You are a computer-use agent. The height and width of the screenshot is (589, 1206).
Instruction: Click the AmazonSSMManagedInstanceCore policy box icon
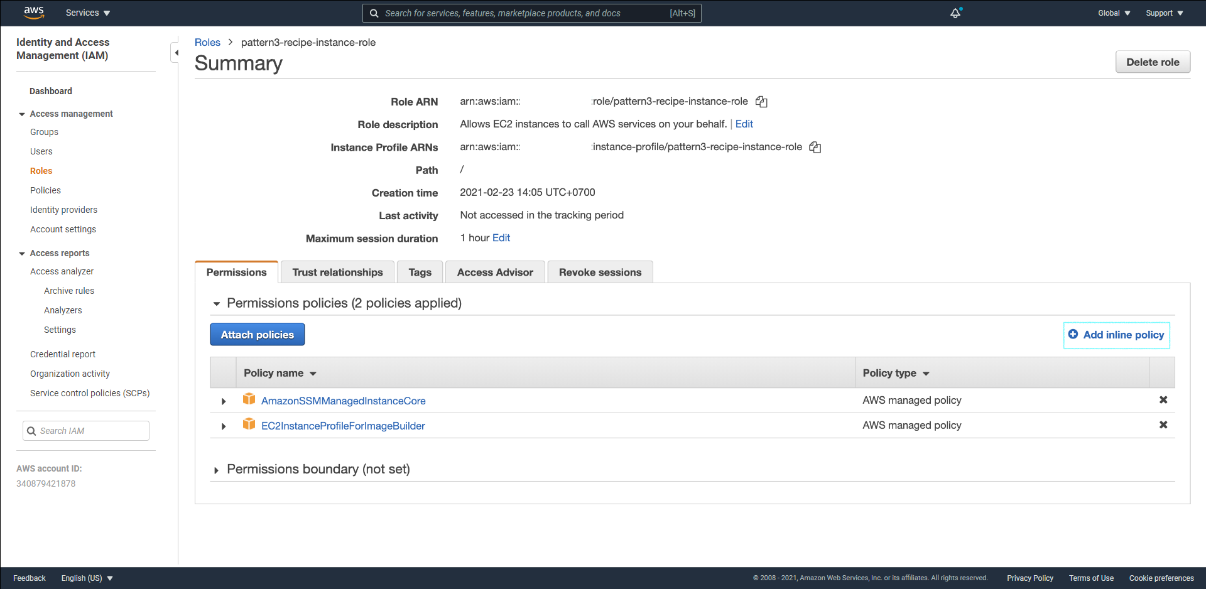249,399
